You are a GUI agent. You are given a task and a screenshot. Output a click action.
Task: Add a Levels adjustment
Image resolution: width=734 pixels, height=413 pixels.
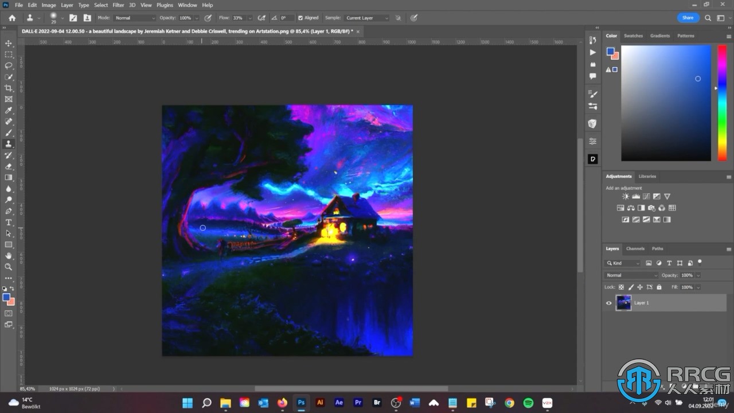[636, 197]
